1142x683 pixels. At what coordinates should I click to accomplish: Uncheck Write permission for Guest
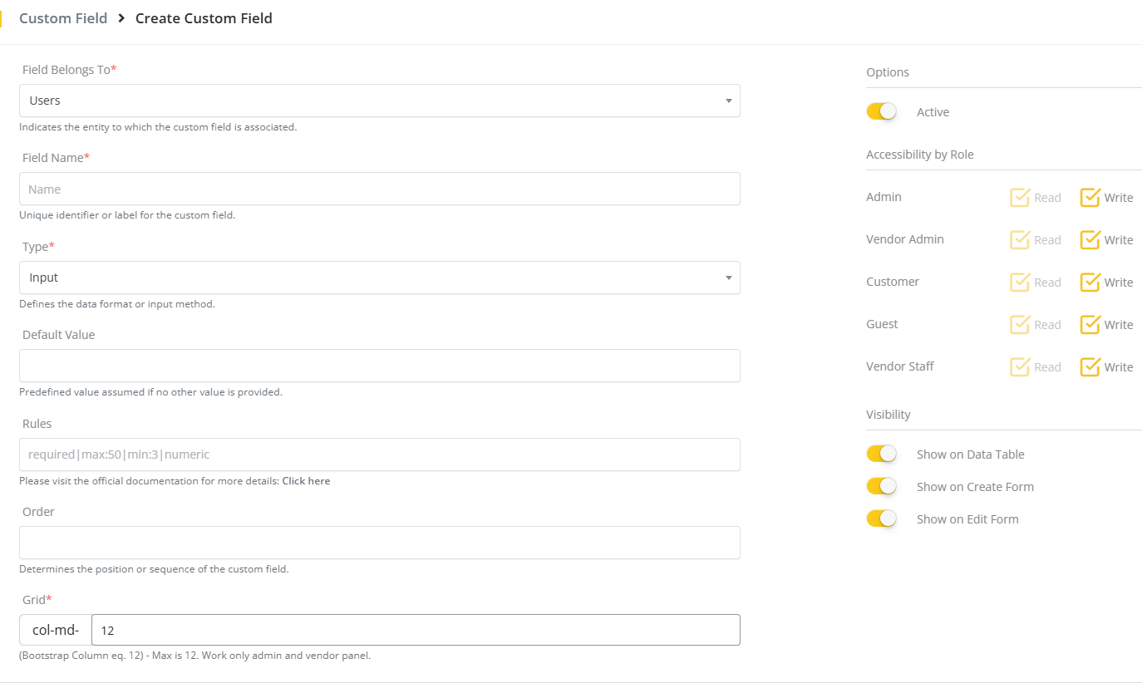[1090, 324]
